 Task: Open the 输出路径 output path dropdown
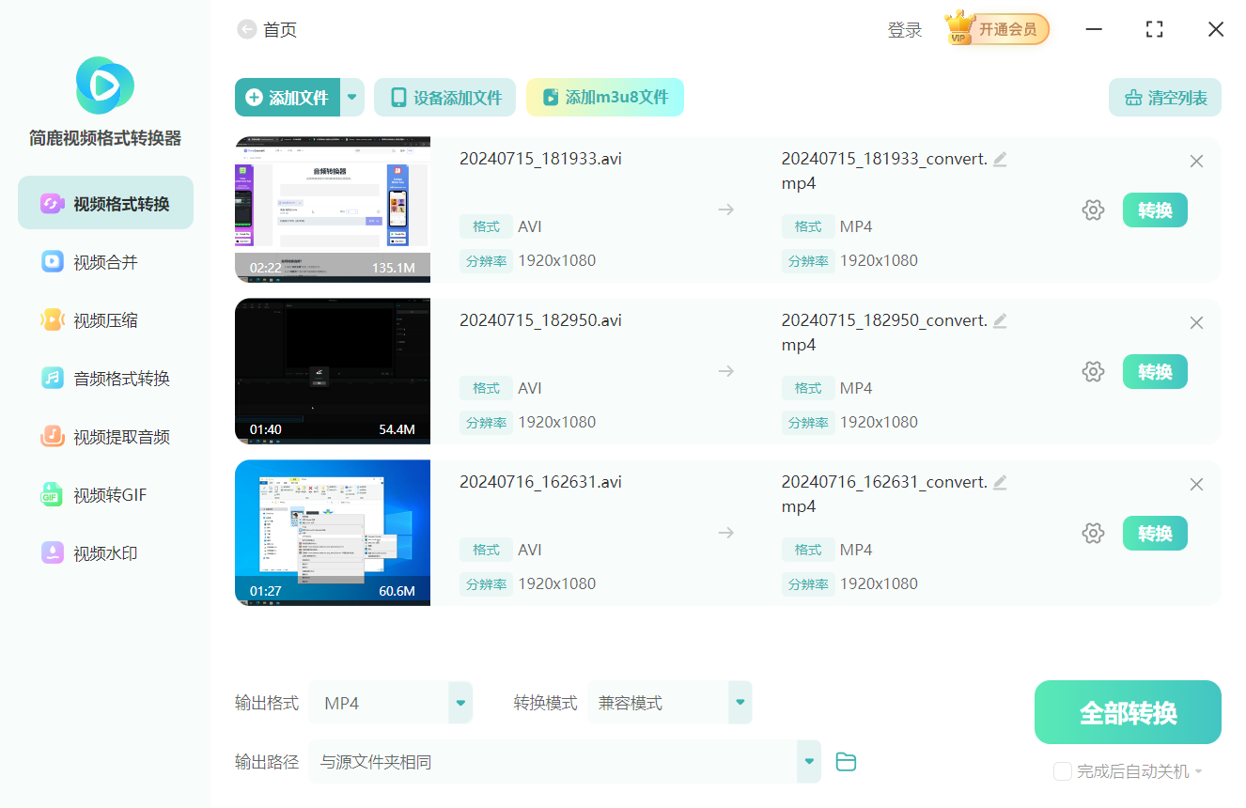click(x=564, y=762)
